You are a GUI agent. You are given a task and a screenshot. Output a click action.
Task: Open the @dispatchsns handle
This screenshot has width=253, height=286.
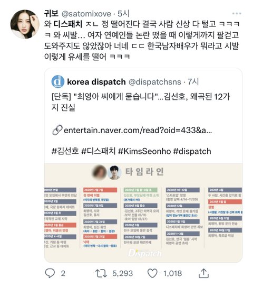tap(155, 82)
